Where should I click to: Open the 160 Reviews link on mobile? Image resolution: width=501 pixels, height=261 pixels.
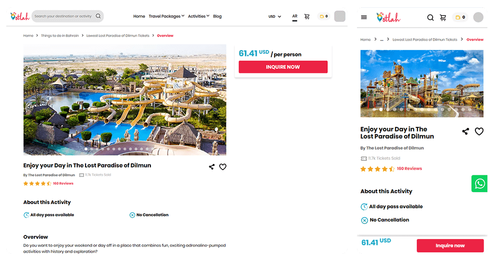click(409, 169)
